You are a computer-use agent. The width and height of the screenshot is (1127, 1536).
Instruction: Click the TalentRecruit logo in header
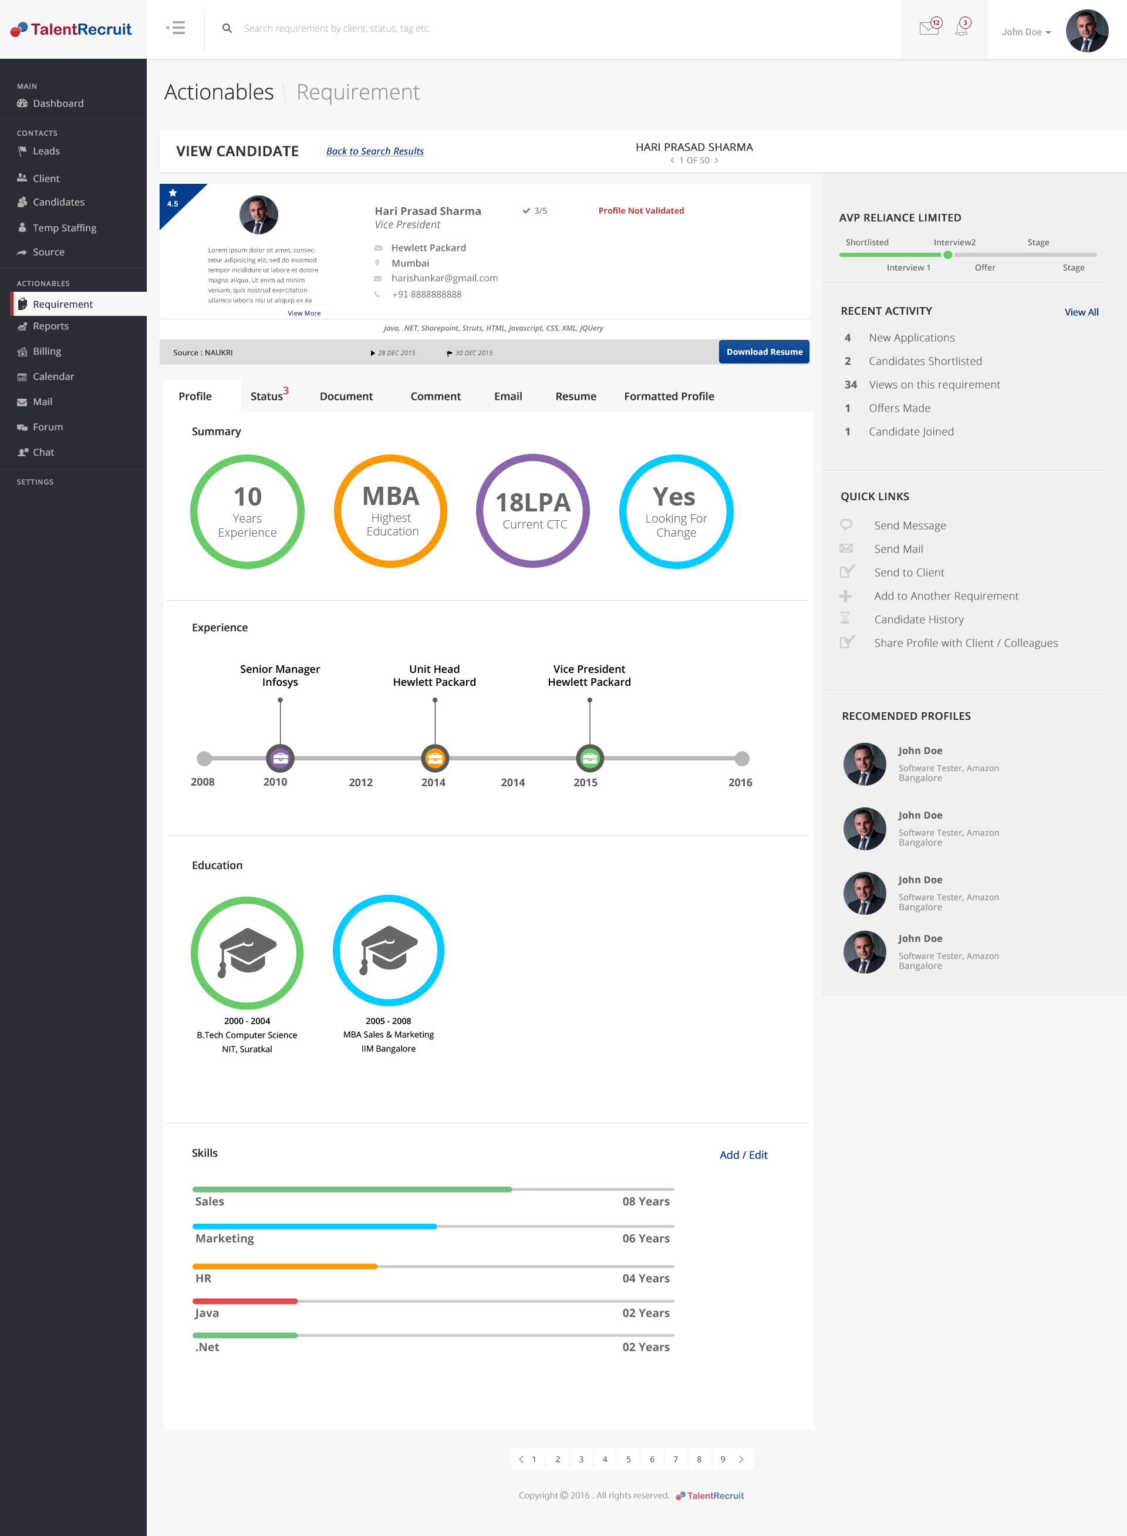71,29
